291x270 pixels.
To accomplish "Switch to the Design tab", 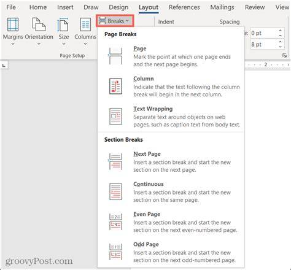I will [118, 7].
